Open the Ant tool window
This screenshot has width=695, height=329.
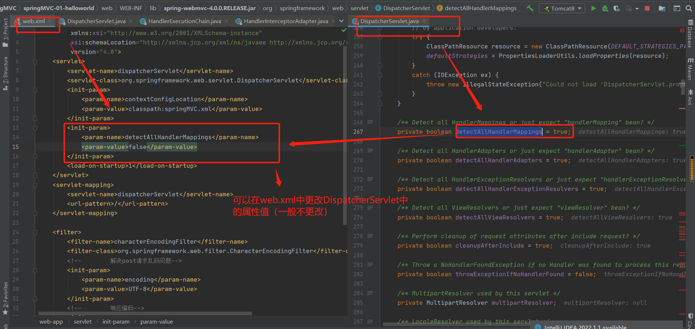click(690, 97)
